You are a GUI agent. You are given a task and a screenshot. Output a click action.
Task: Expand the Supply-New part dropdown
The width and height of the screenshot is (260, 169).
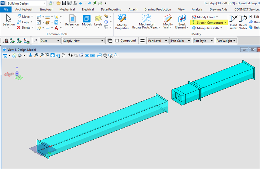83,41
